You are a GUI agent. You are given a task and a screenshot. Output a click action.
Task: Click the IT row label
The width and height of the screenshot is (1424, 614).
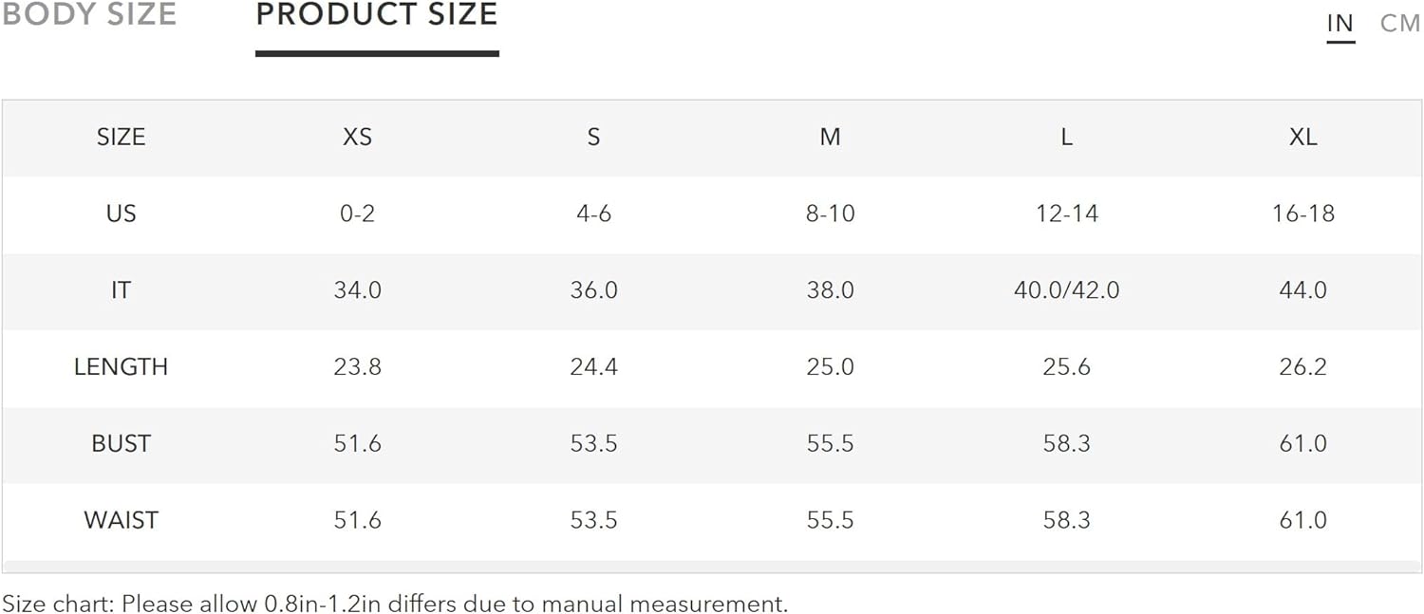121,290
